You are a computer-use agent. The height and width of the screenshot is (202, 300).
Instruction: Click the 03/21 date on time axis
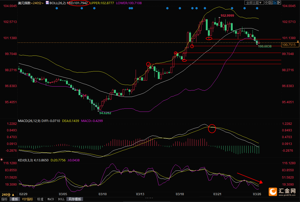point(217,194)
